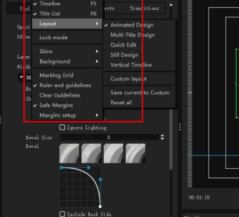Toggle Safe Margins option
The height and width of the screenshot is (217, 239).
point(67,106)
